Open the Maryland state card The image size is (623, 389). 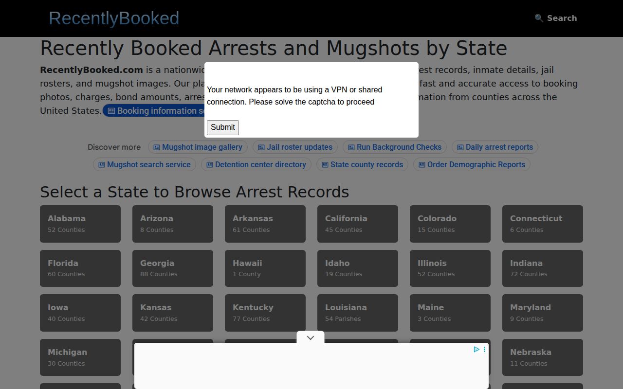point(543,313)
